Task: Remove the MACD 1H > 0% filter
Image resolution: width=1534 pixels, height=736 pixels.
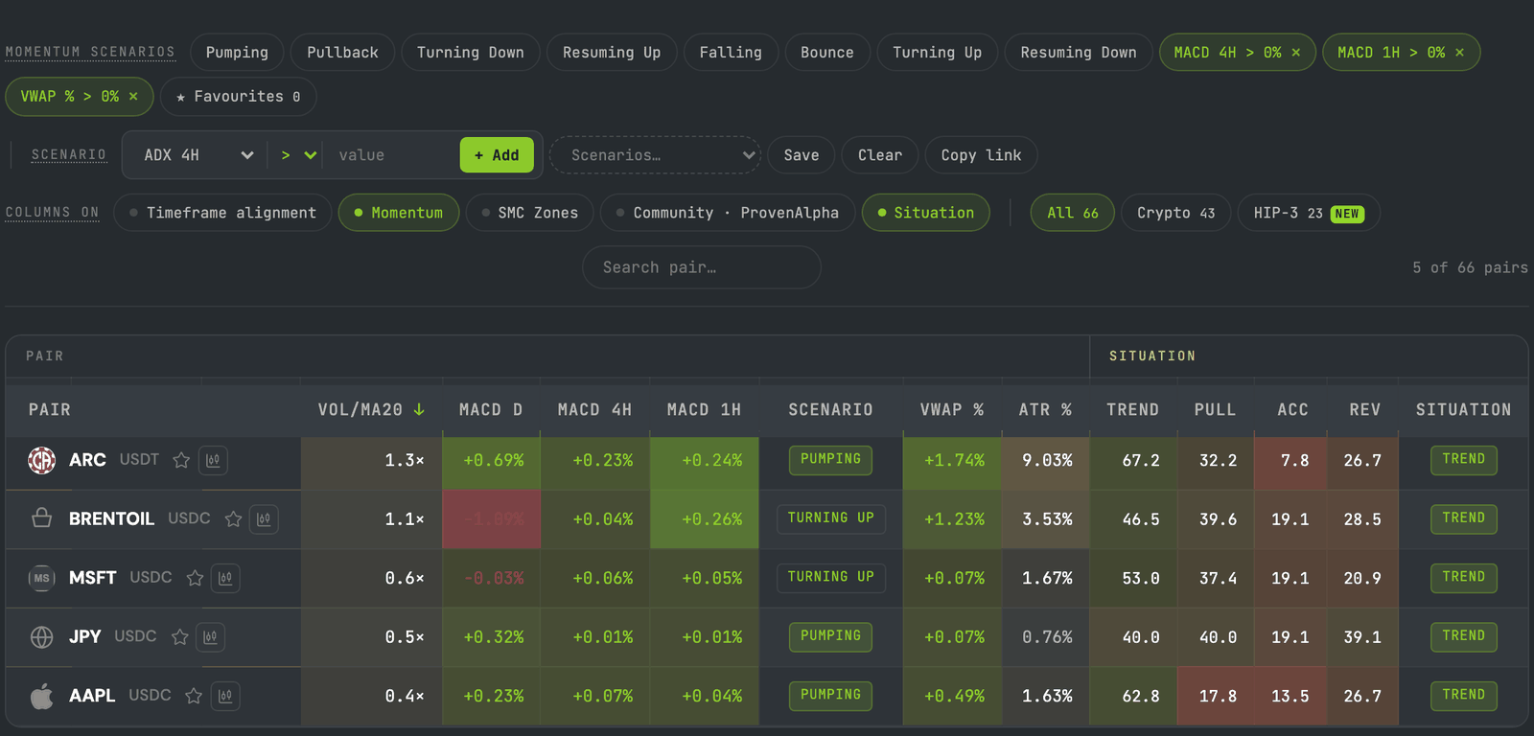Action: click(1459, 53)
